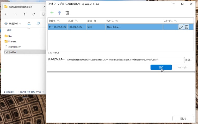The width and height of the screenshot is (198, 124).
Task: Click the 実行 execute button
Action: tap(161, 67)
